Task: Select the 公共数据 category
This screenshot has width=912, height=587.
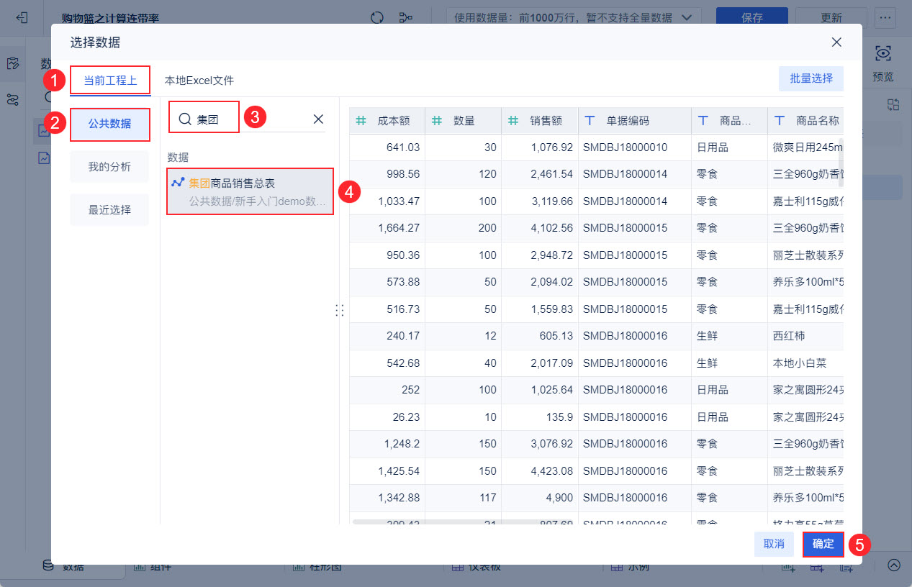Action: [110, 124]
